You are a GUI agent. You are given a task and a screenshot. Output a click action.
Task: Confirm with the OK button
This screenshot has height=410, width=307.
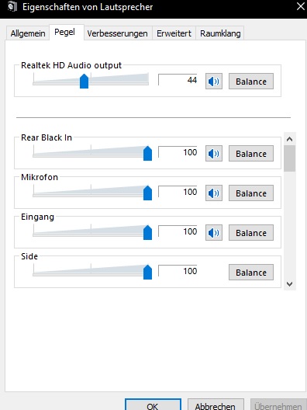pyautogui.click(x=153, y=405)
